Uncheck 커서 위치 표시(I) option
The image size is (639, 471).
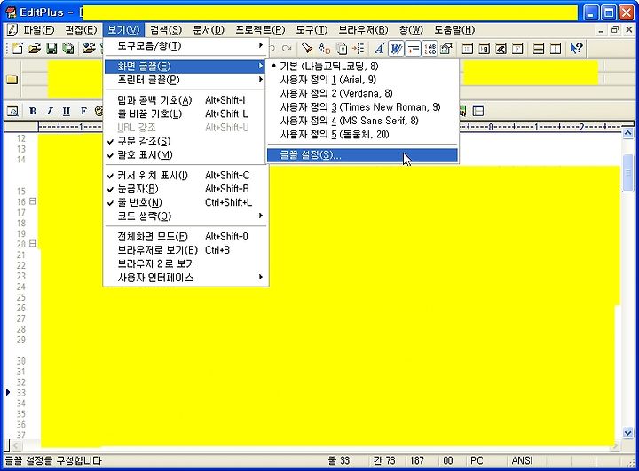185,176
